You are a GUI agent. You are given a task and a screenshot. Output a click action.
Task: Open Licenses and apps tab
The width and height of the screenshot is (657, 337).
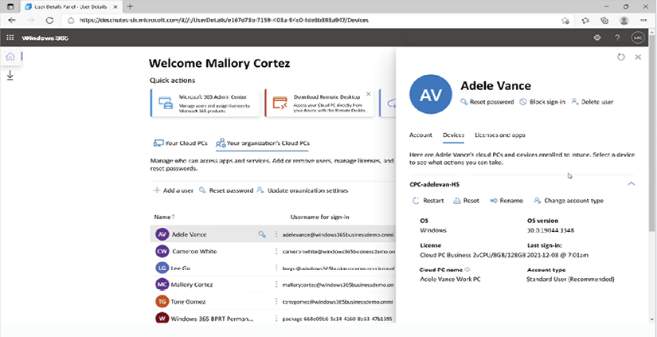500,135
